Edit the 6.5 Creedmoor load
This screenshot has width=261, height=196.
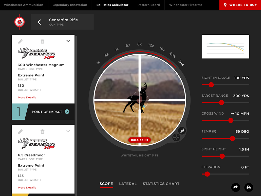pos(20,132)
